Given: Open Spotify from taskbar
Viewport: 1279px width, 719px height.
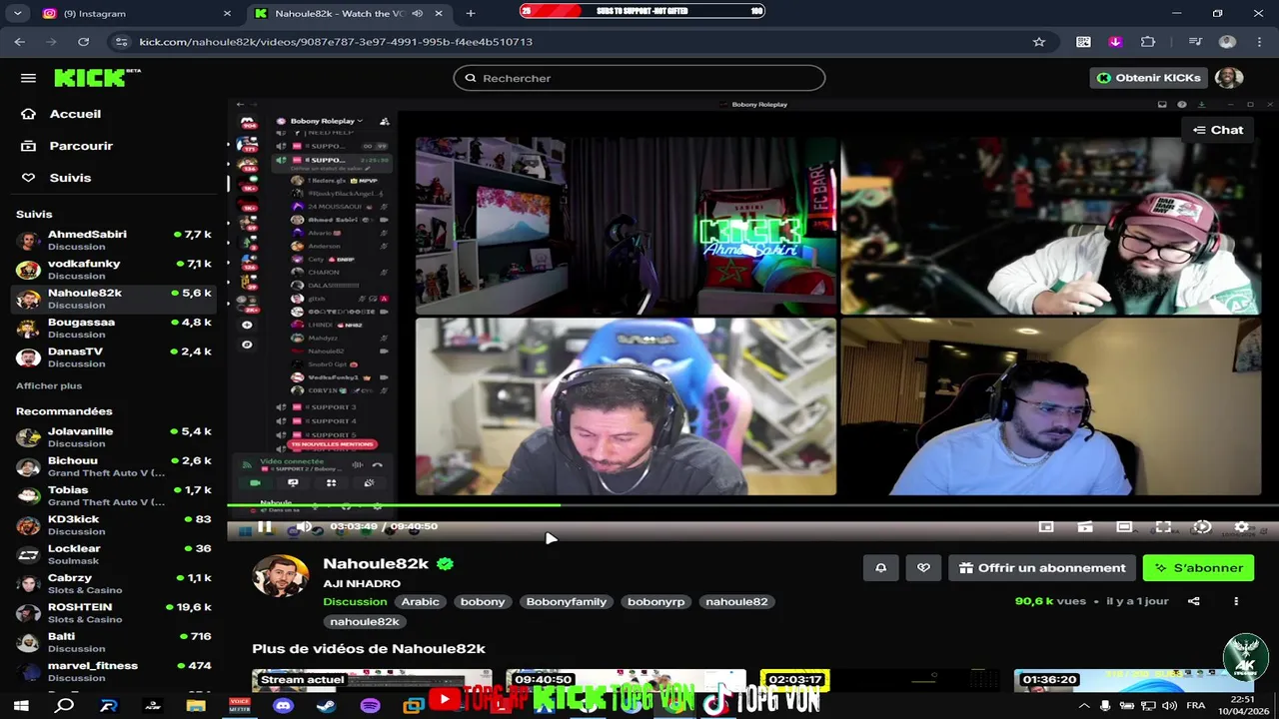Looking at the screenshot, I should [370, 705].
